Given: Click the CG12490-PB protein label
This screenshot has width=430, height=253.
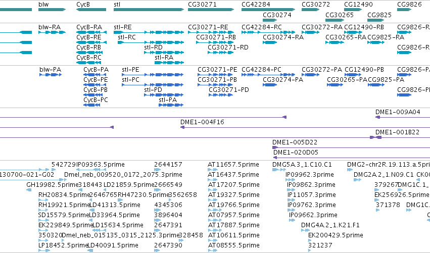Looking at the screenshot, I should pos(364,69).
